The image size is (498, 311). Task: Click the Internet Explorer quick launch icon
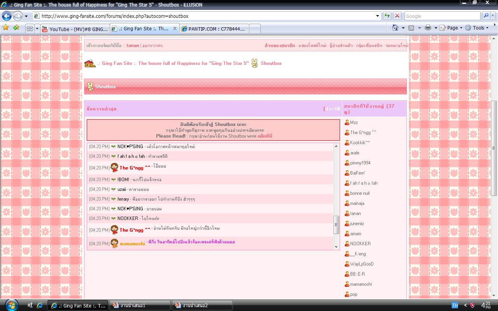(40, 305)
